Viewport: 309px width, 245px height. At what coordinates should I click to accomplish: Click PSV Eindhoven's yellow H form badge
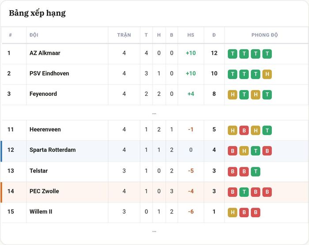pyautogui.click(x=267, y=74)
